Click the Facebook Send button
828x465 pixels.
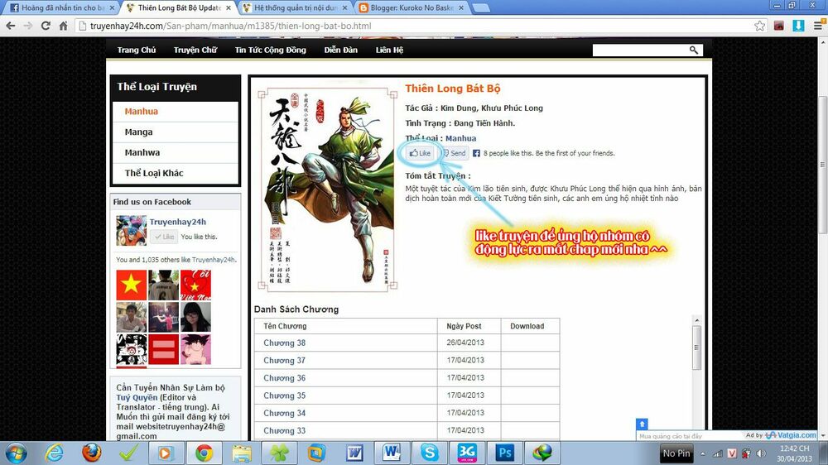(454, 153)
